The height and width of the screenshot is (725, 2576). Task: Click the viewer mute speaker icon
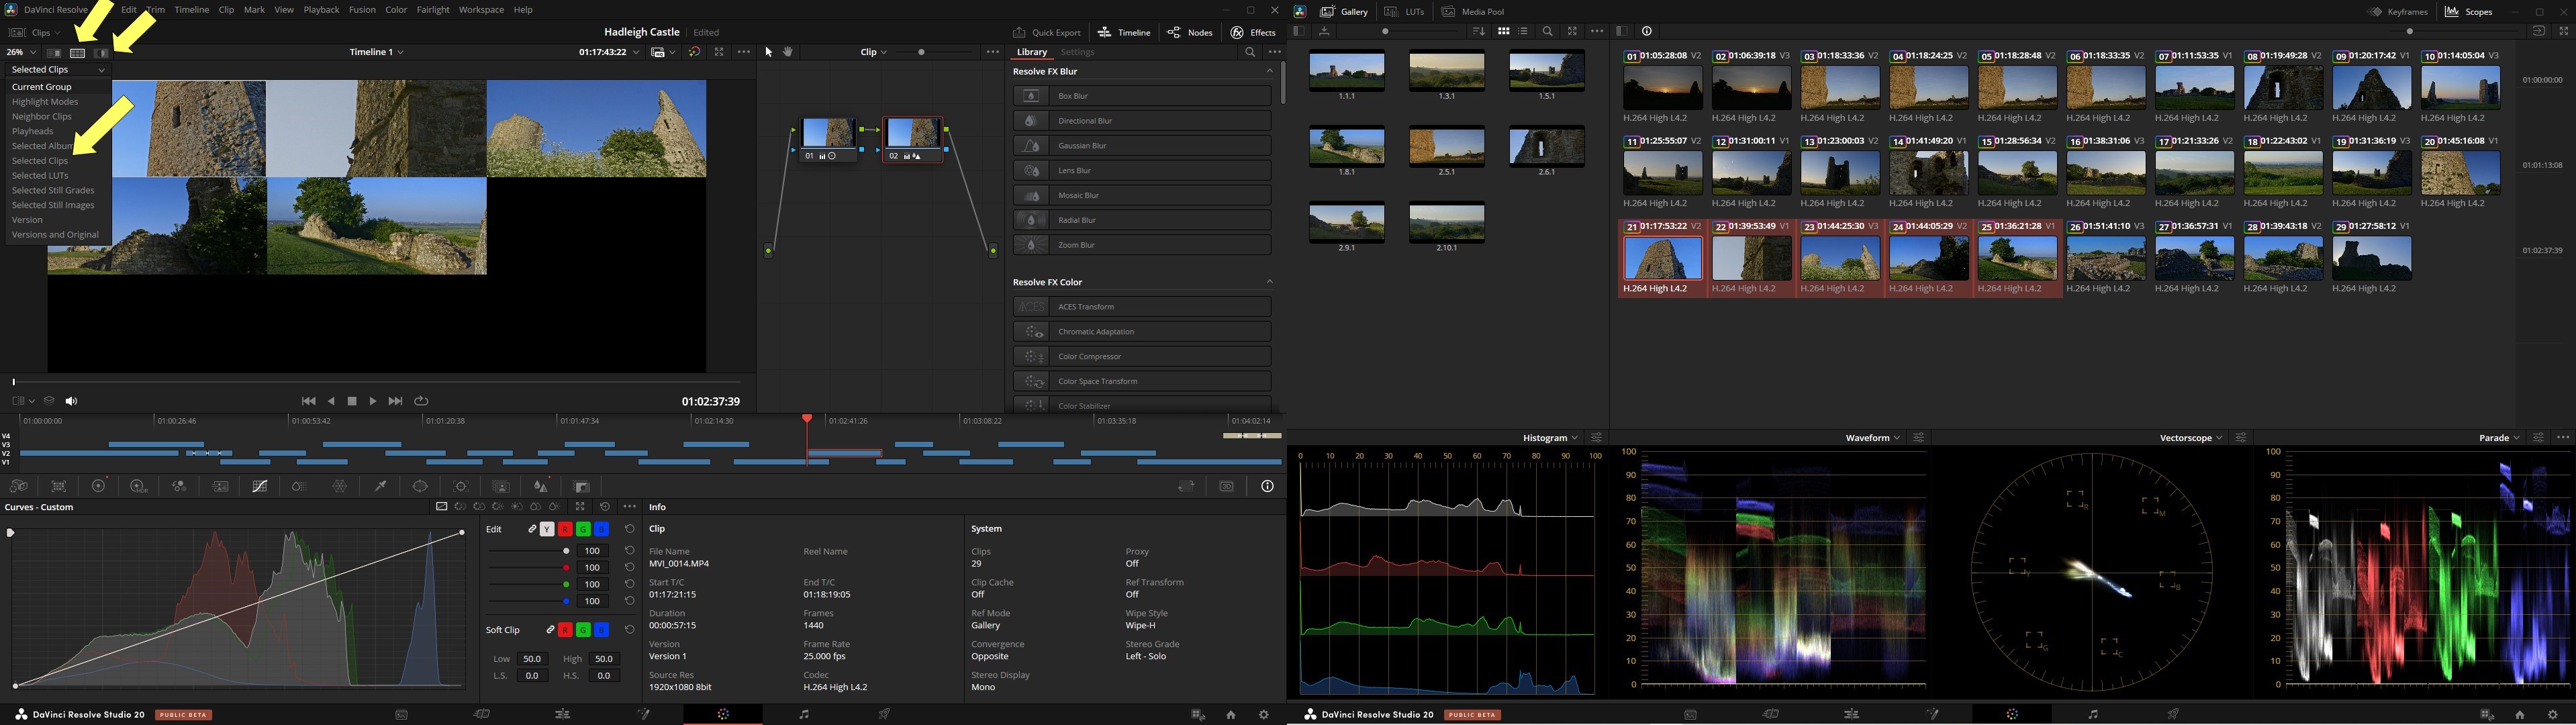[x=71, y=401]
